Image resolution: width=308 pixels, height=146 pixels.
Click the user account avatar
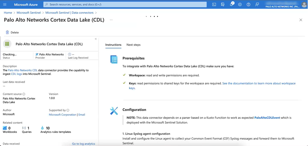(x=304, y=5)
